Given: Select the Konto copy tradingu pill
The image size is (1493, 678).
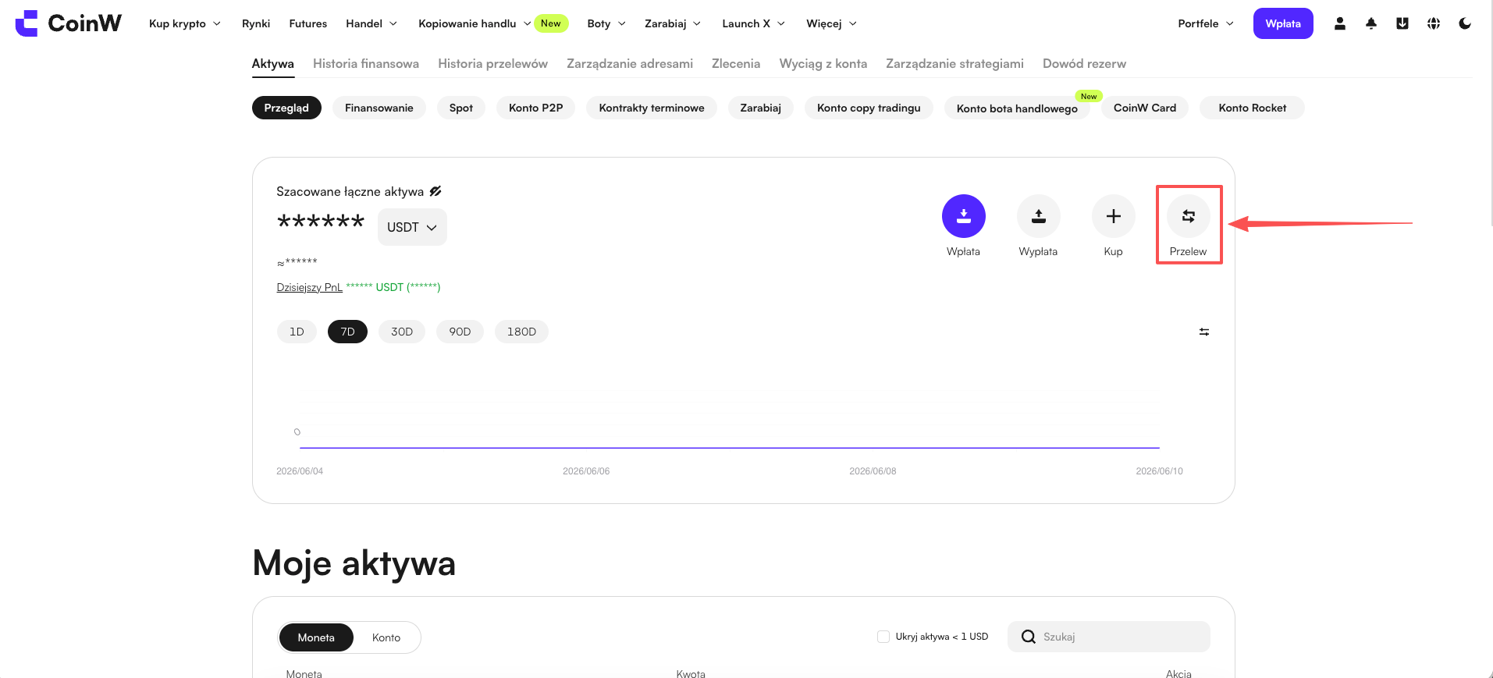Looking at the screenshot, I should pos(869,108).
